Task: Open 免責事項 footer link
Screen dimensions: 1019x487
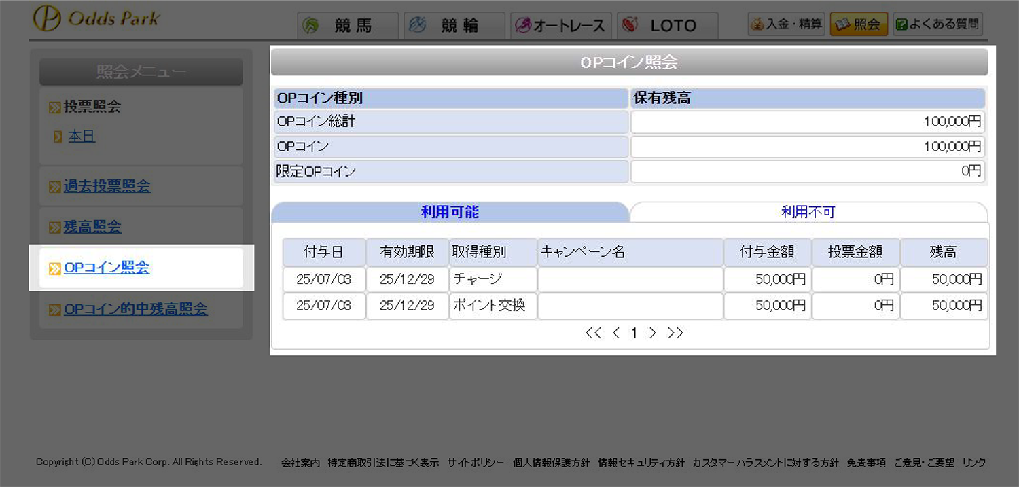Action: click(866, 463)
